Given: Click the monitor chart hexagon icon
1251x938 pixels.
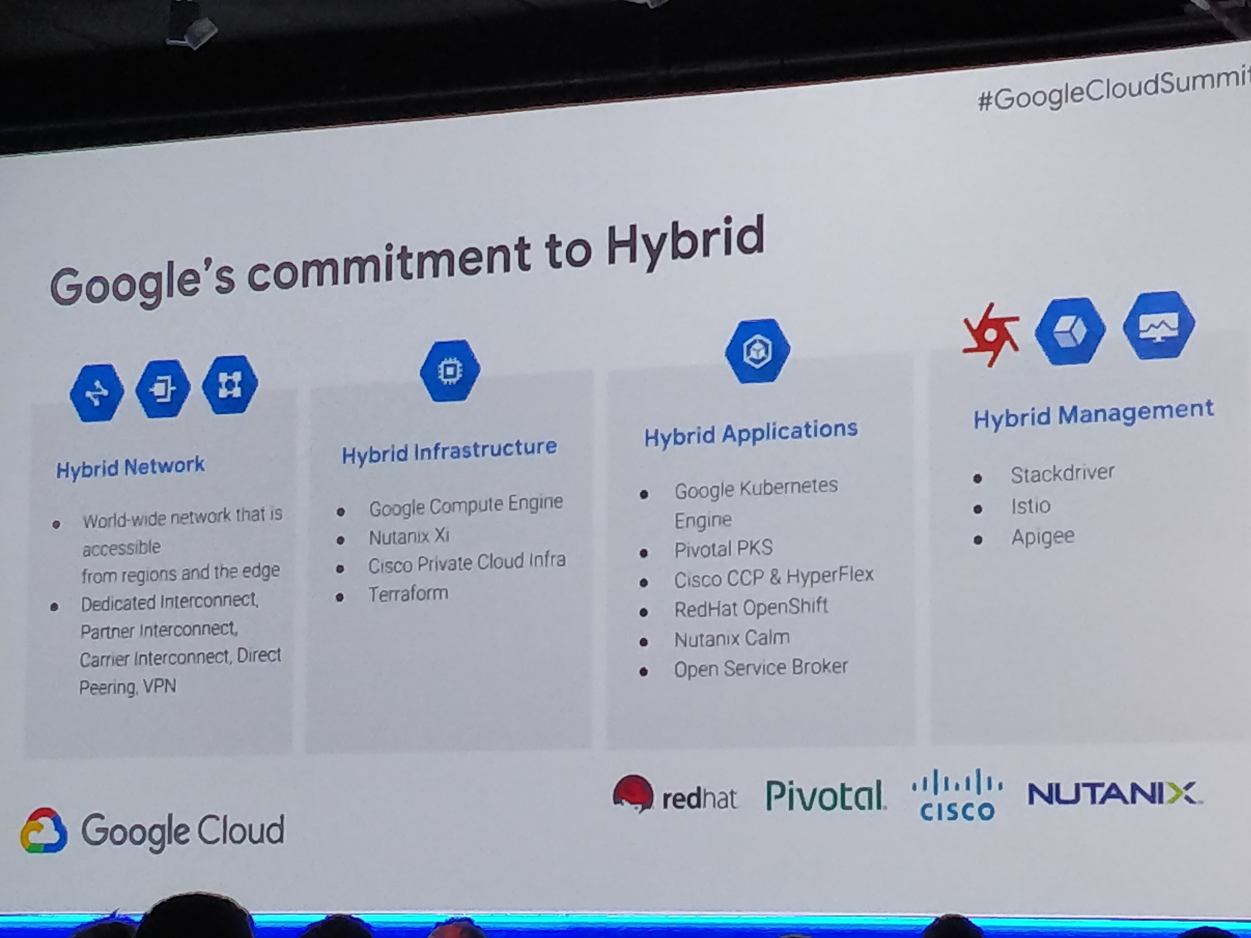Looking at the screenshot, I should 1159,325.
